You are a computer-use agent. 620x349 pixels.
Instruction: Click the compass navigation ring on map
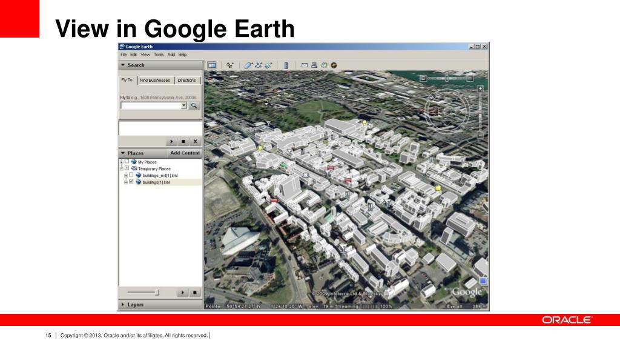point(447,111)
